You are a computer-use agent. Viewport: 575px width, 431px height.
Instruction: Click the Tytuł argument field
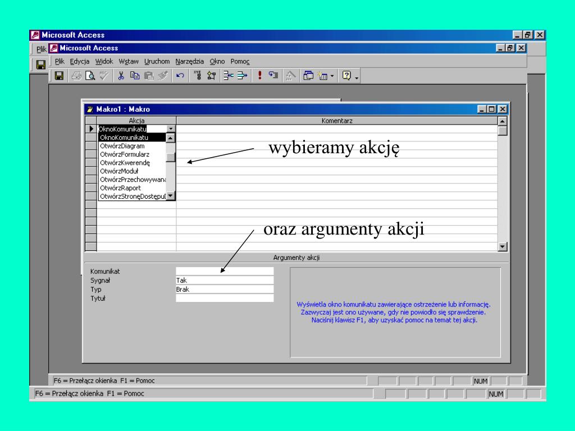225,299
